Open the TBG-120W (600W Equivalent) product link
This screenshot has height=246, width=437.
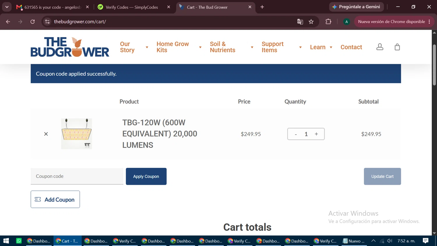(x=160, y=134)
